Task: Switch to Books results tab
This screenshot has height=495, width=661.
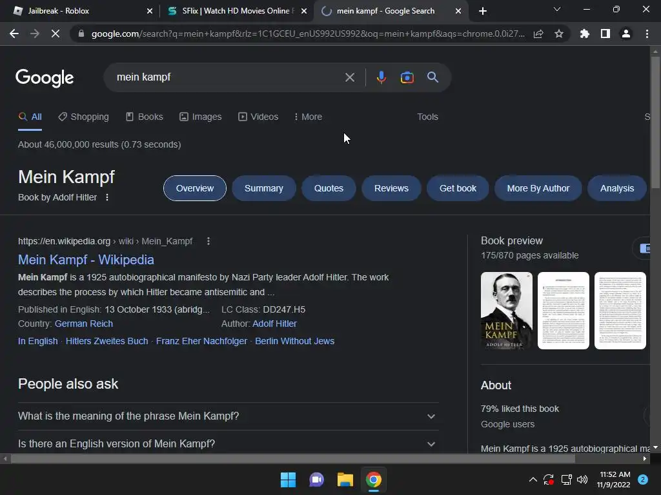Action: (x=144, y=117)
